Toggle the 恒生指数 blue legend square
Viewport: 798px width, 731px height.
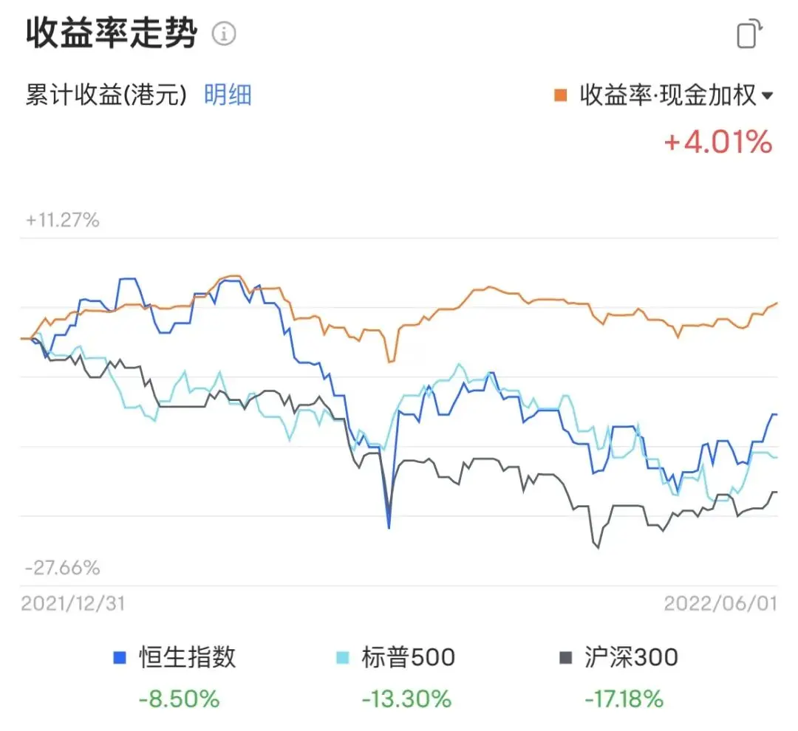[x=119, y=657]
